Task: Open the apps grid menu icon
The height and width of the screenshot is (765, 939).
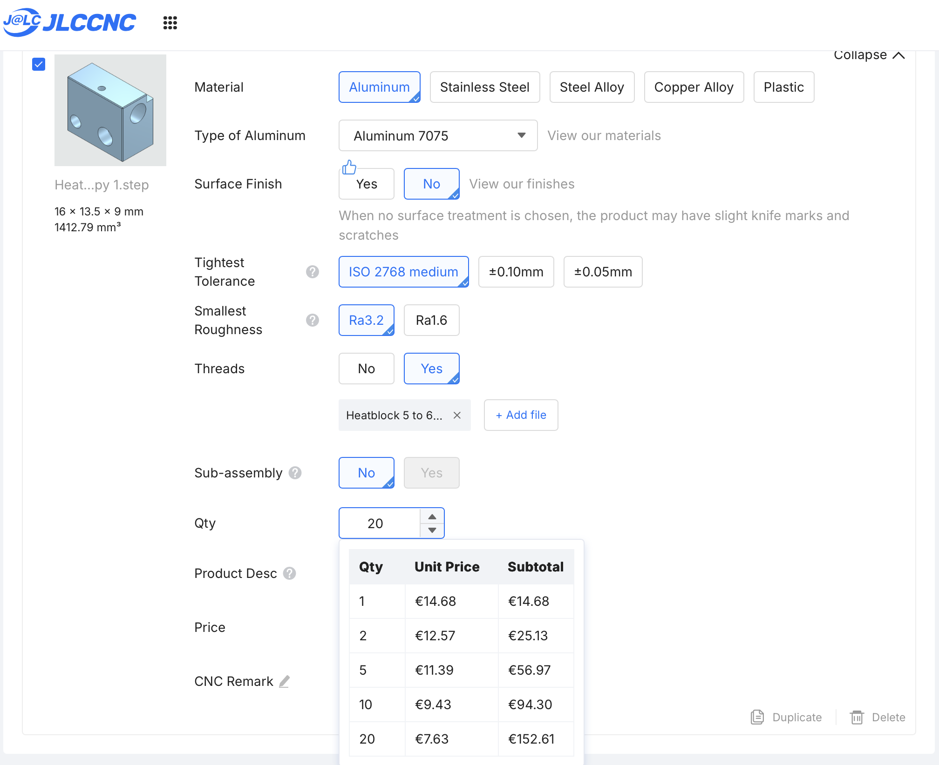Action: click(170, 22)
